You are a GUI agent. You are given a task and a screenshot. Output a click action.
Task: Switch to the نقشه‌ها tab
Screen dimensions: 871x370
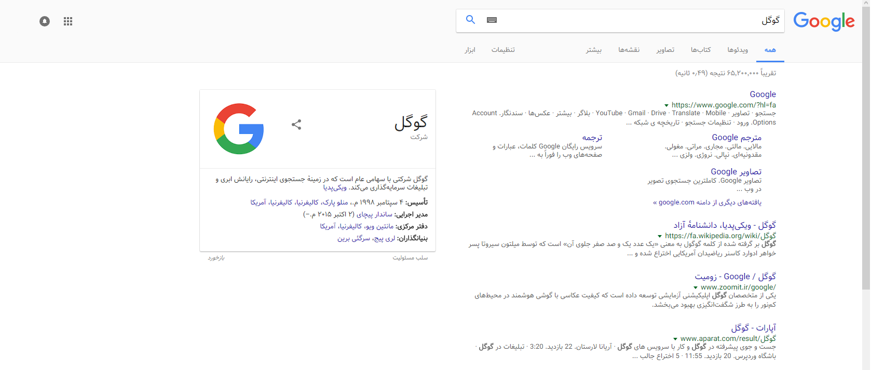tap(629, 50)
